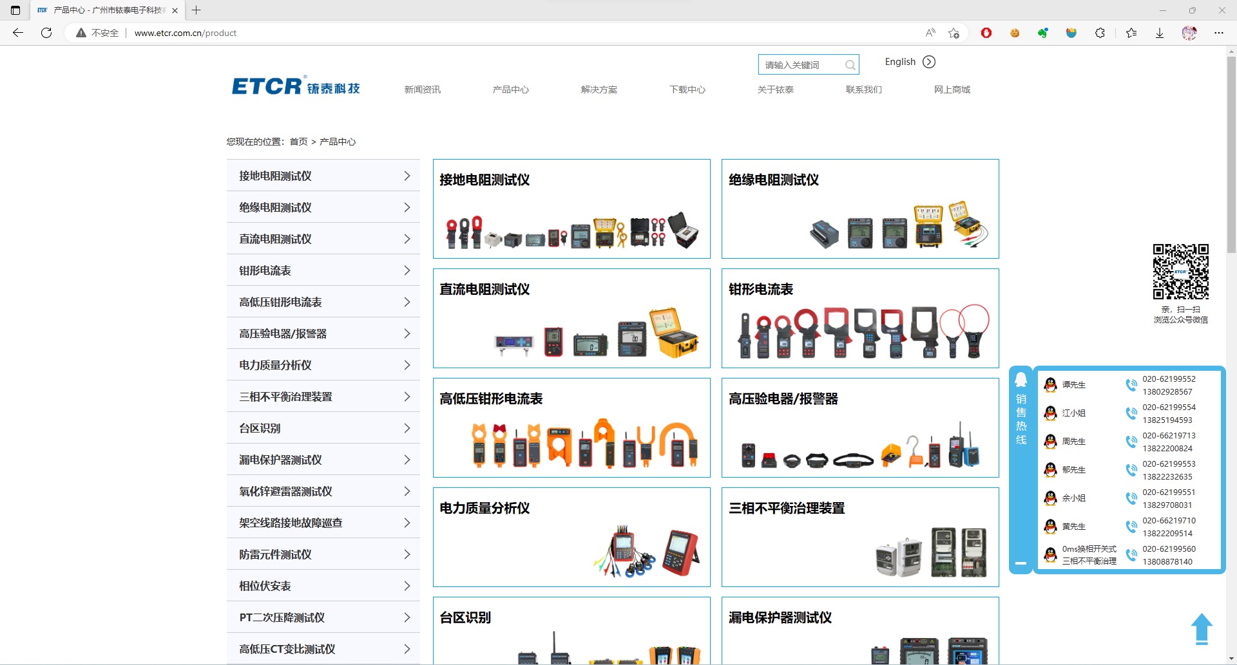Click the browser address bar URL
This screenshot has height=665, width=1237.
click(x=186, y=33)
